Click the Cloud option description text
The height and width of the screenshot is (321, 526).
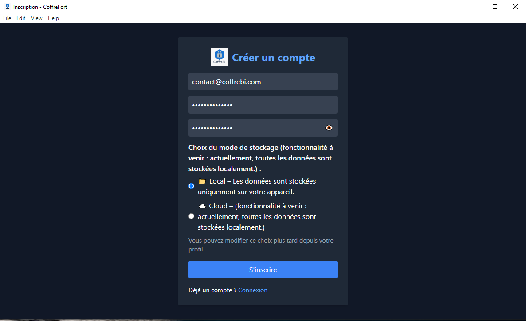[x=257, y=217]
